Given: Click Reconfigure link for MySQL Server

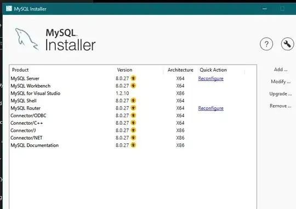Looking at the screenshot, I should (x=210, y=79).
